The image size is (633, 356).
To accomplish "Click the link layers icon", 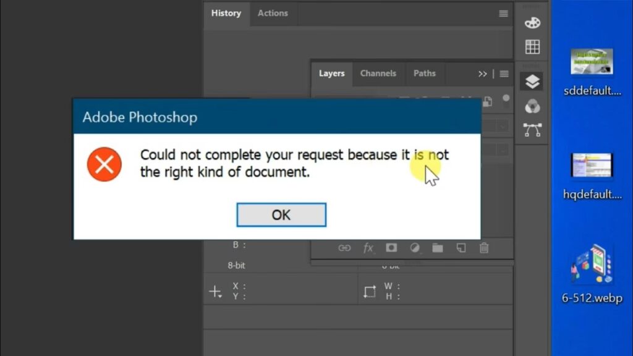I will pos(344,248).
